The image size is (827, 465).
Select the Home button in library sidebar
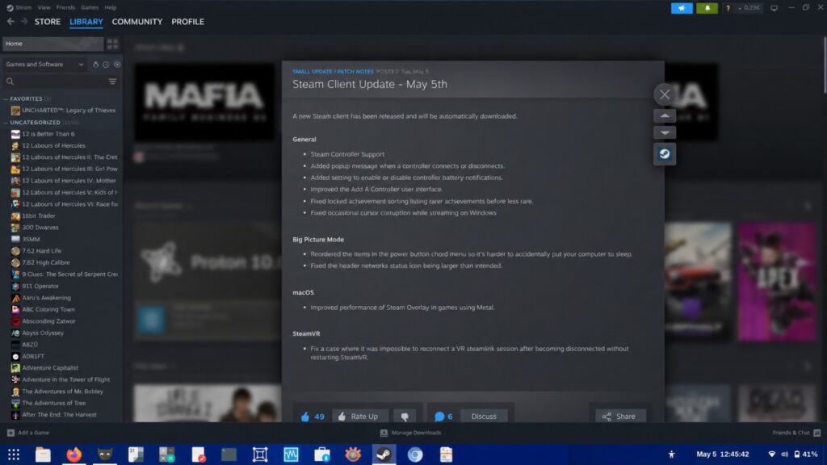(52, 44)
